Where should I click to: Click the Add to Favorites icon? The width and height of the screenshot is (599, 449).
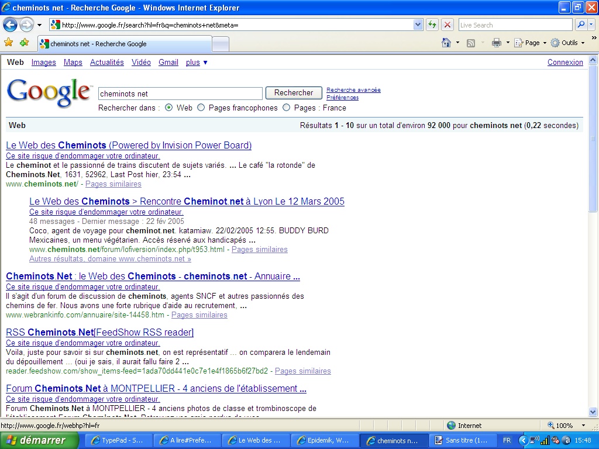pyautogui.click(x=24, y=43)
